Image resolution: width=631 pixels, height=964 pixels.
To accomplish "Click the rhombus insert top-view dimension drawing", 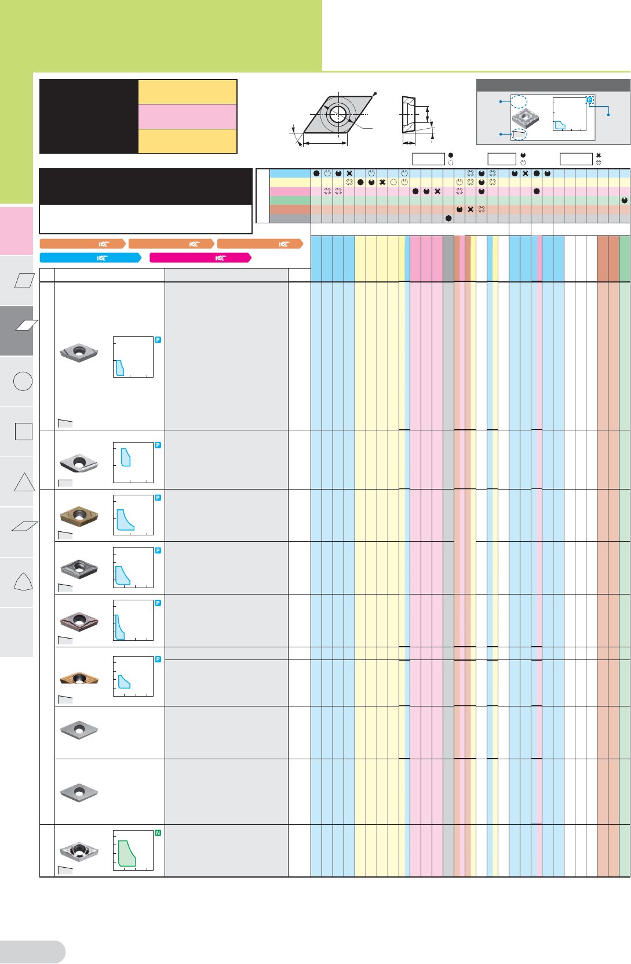I will point(334,118).
